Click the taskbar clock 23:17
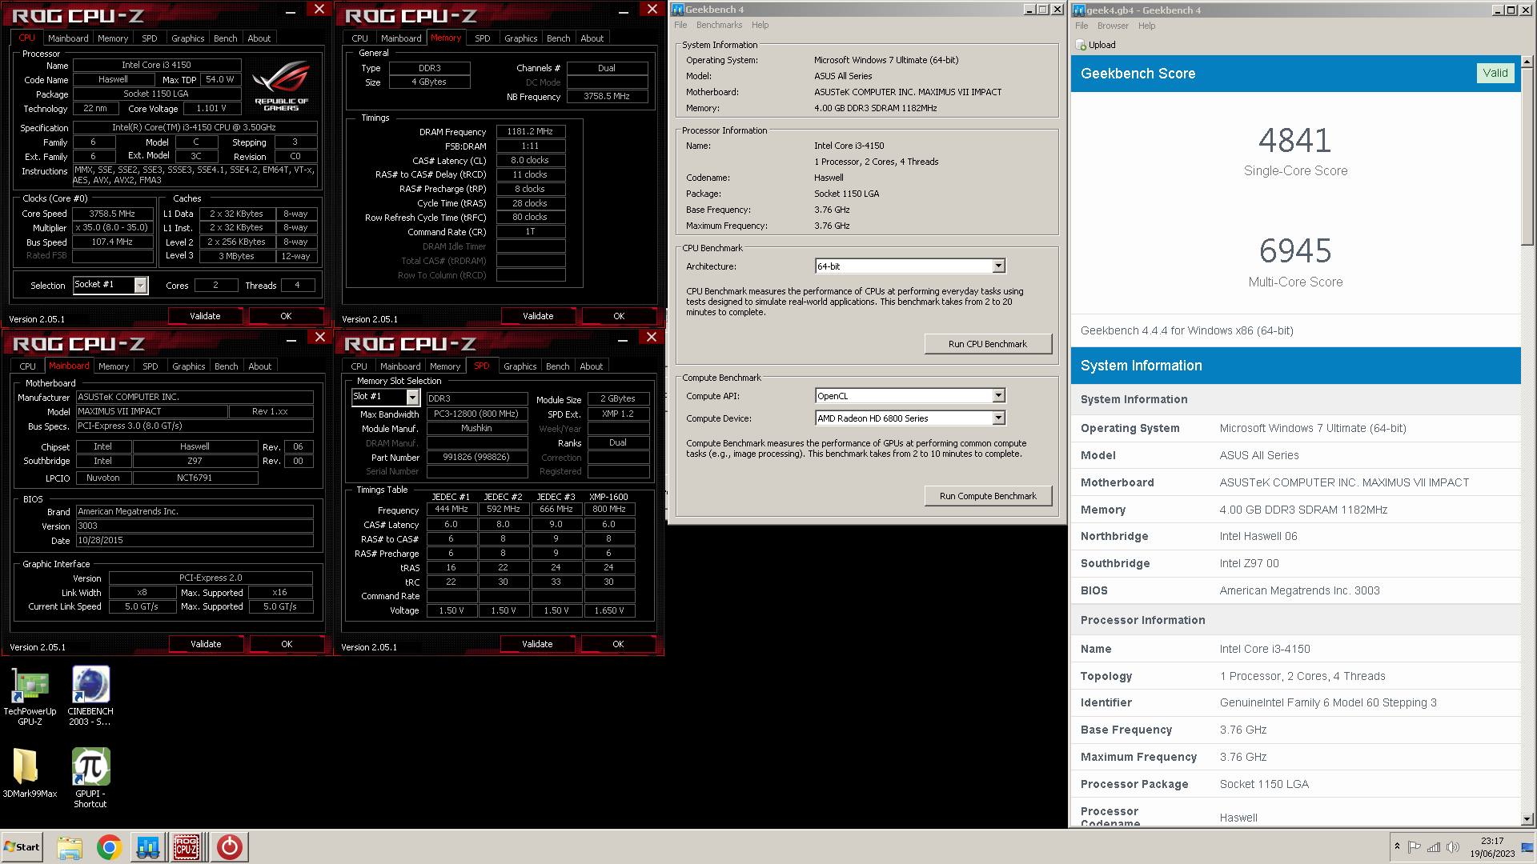Viewport: 1537px width, 864px height. point(1492,841)
